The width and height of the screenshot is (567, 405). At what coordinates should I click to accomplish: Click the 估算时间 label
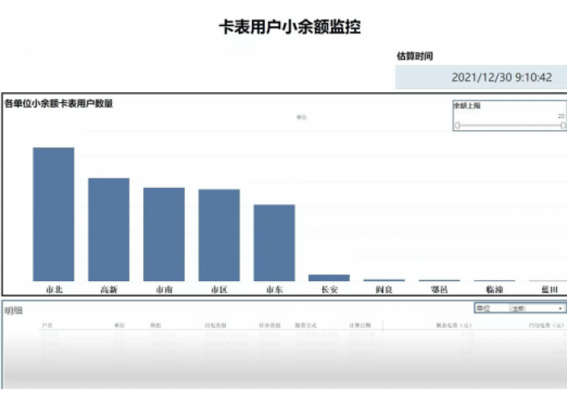[415, 56]
